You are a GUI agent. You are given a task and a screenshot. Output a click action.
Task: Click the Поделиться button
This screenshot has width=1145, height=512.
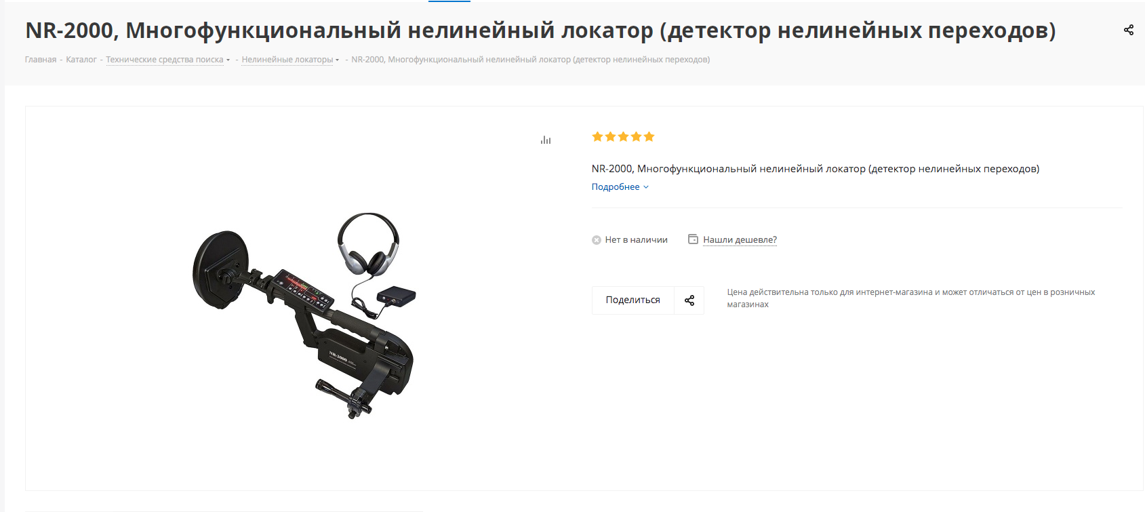pyautogui.click(x=633, y=300)
